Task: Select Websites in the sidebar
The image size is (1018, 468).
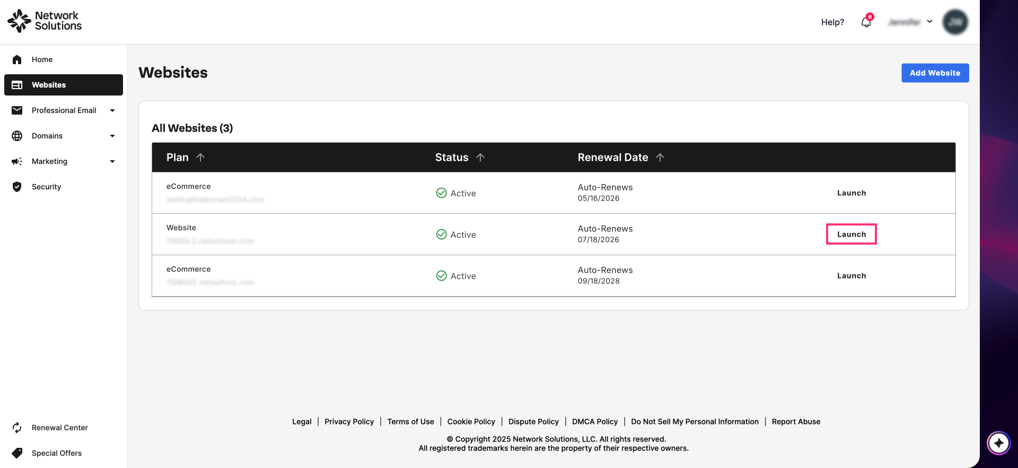Action: (64, 85)
